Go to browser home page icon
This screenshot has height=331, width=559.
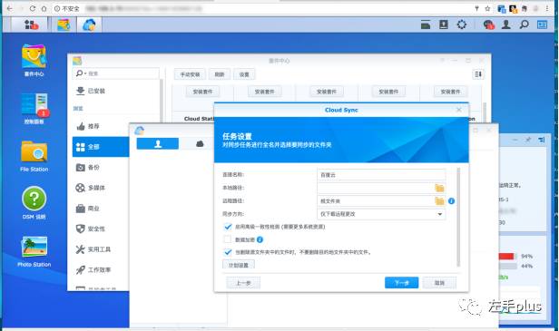click(x=44, y=8)
